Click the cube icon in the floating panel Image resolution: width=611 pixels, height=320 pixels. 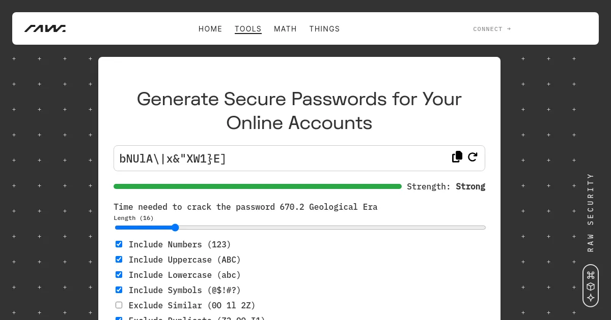(x=591, y=286)
